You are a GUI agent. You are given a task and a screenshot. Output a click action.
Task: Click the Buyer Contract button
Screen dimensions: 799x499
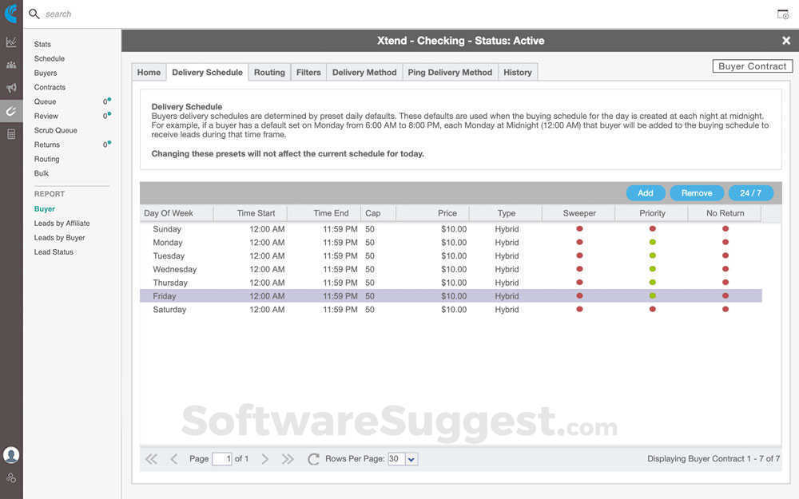(x=752, y=66)
